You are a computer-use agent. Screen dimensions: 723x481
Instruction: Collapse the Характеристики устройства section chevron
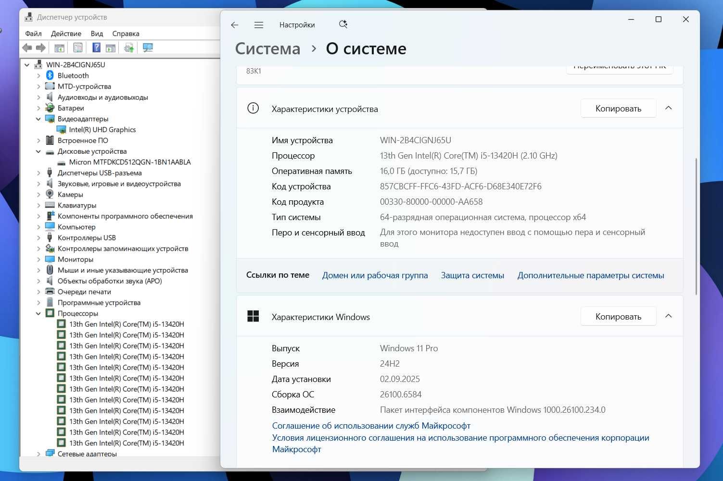(669, 108)
